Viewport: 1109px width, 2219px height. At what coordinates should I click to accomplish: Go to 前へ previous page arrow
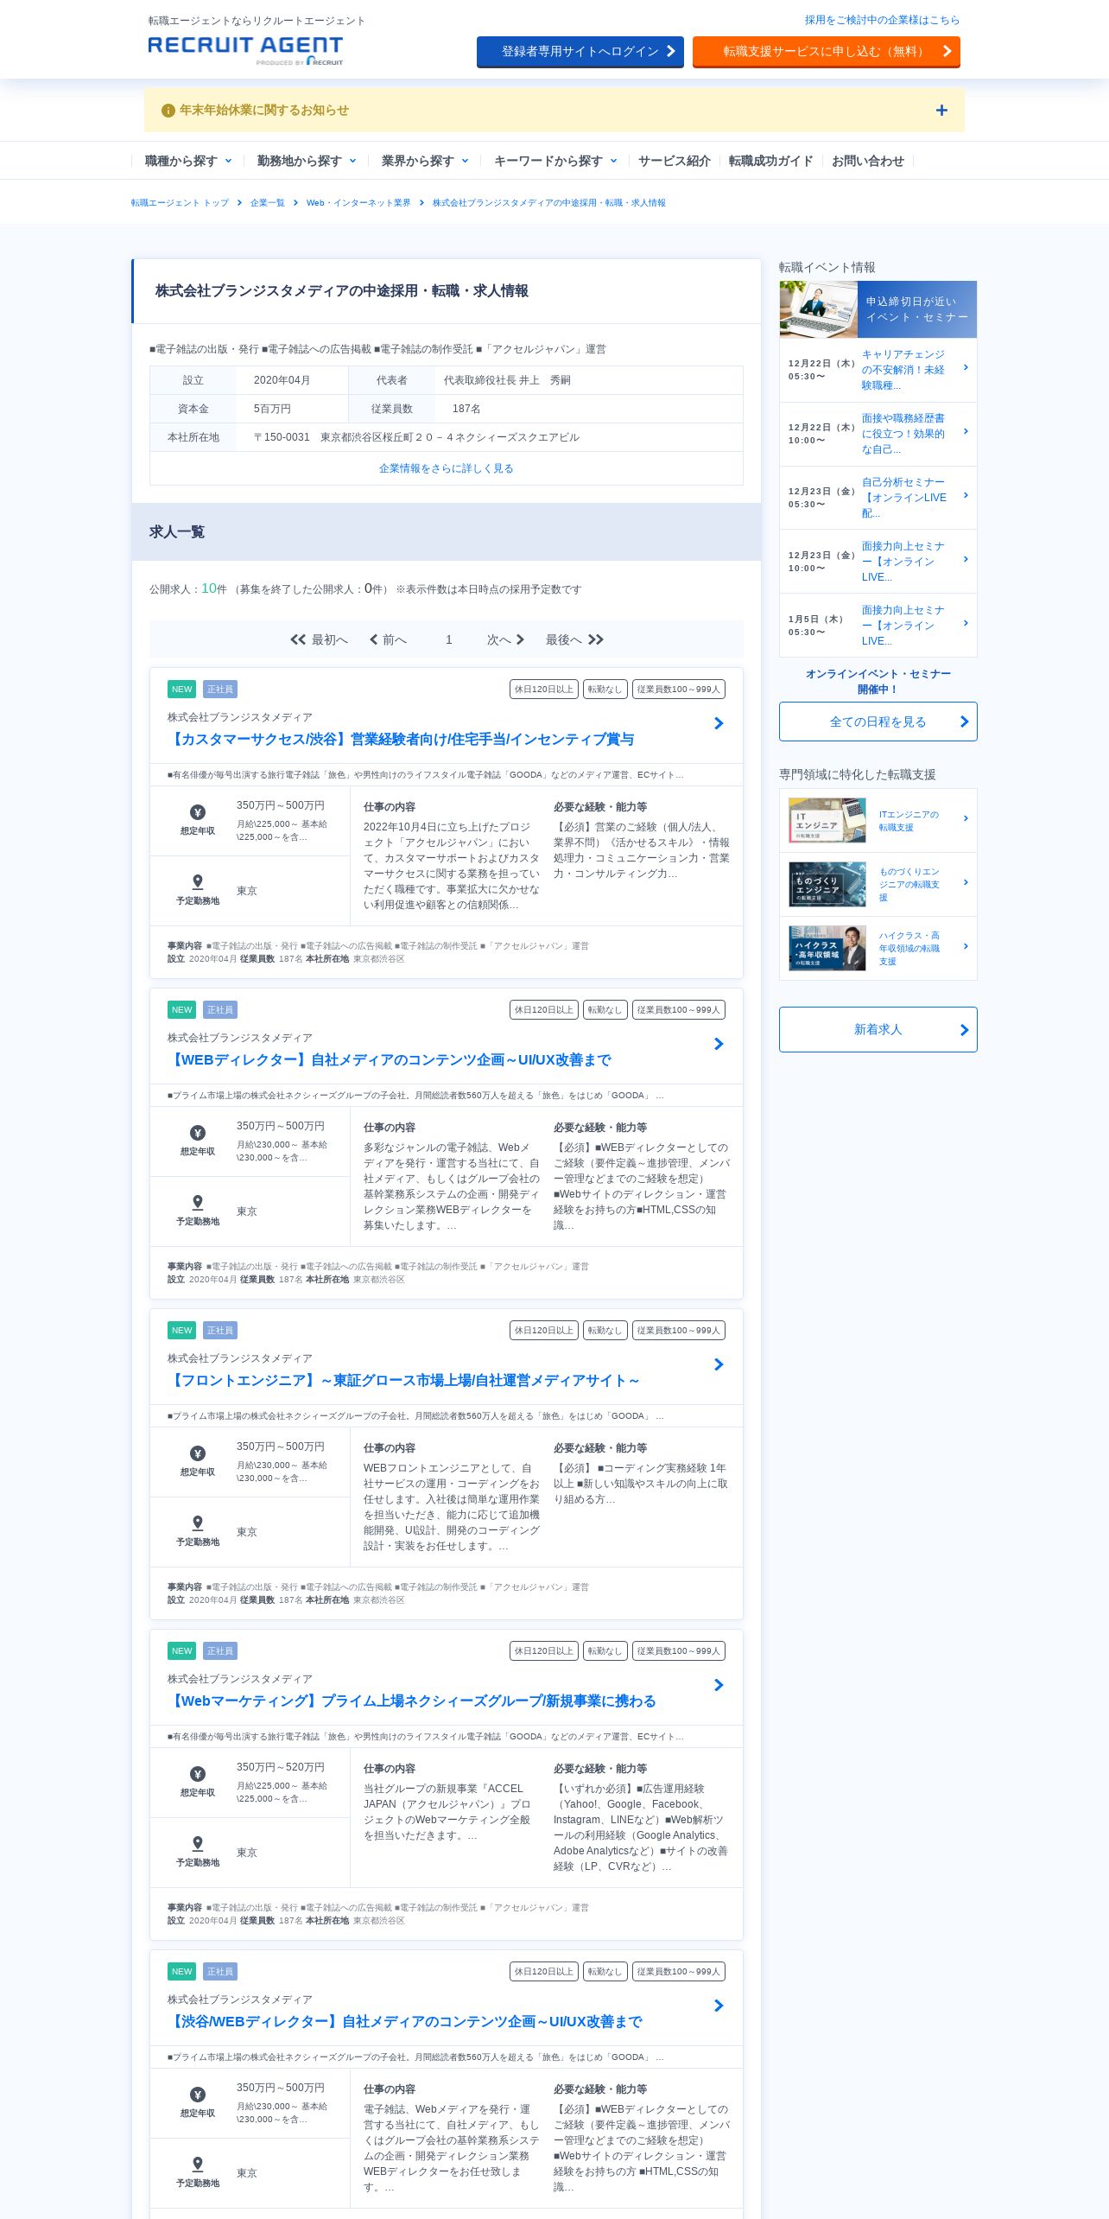click(388, 639)
